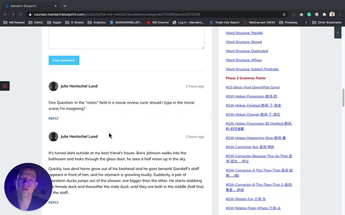Click inside the comment text area
345x215 pixels.
point(126,37)
